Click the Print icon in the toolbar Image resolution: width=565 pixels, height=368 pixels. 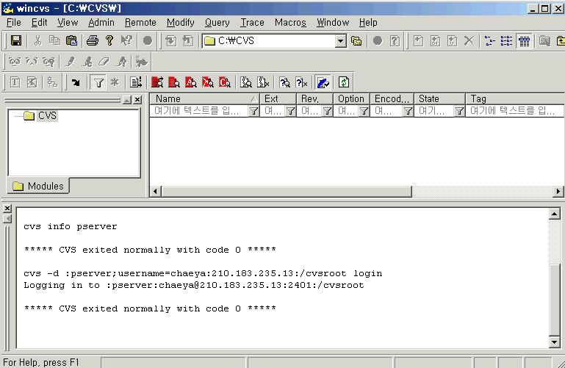tap(92, 41)
